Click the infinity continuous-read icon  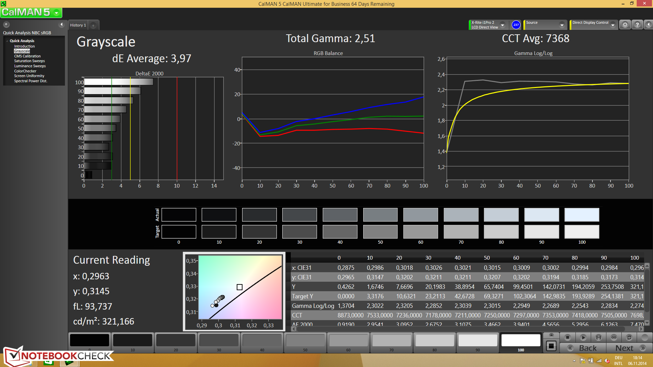[614, 337]
